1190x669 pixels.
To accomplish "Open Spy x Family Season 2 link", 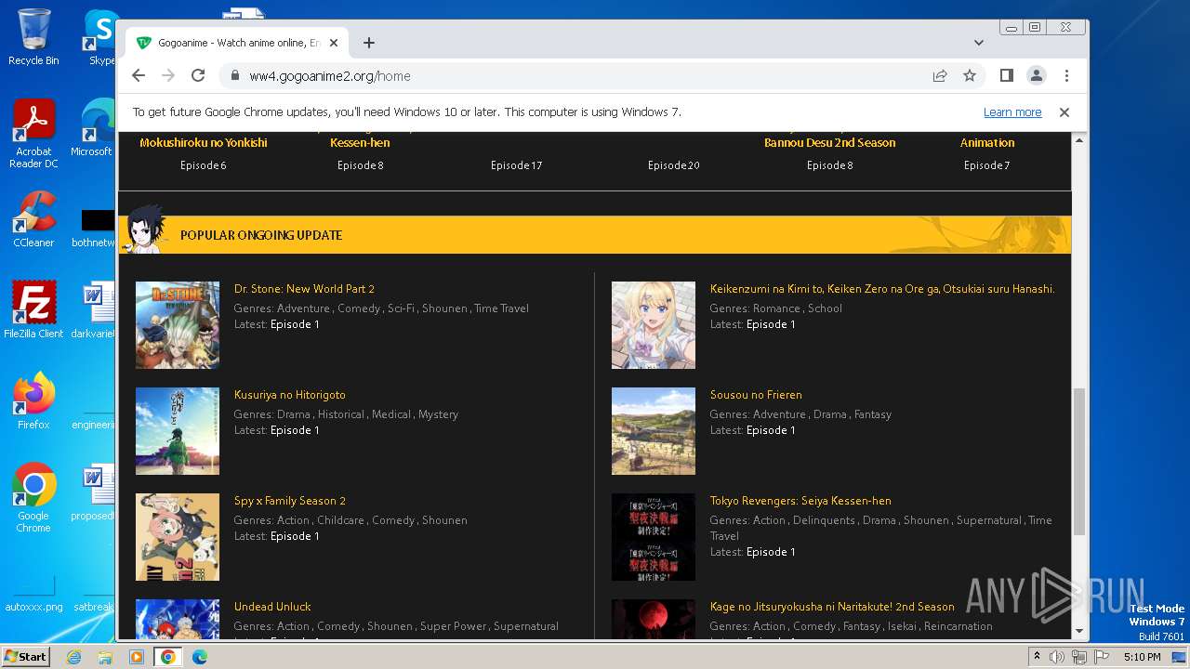I will click(289, 501).
